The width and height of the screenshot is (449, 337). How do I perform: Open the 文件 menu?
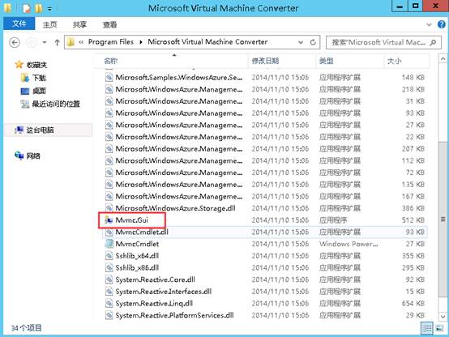tap(19, 23)
